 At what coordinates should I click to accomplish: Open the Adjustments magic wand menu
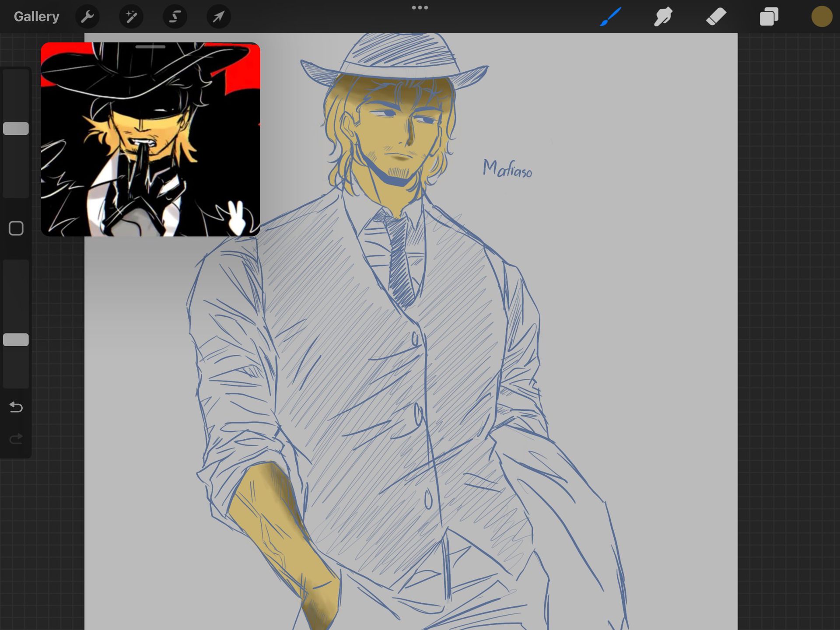point(131,17)
